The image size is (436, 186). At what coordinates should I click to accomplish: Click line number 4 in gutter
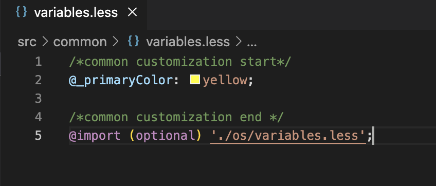[39, 117]
